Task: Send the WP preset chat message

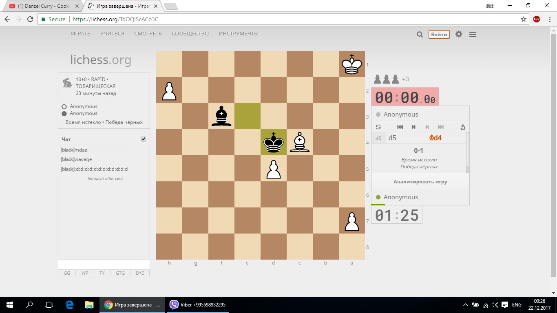Action: 85,273
